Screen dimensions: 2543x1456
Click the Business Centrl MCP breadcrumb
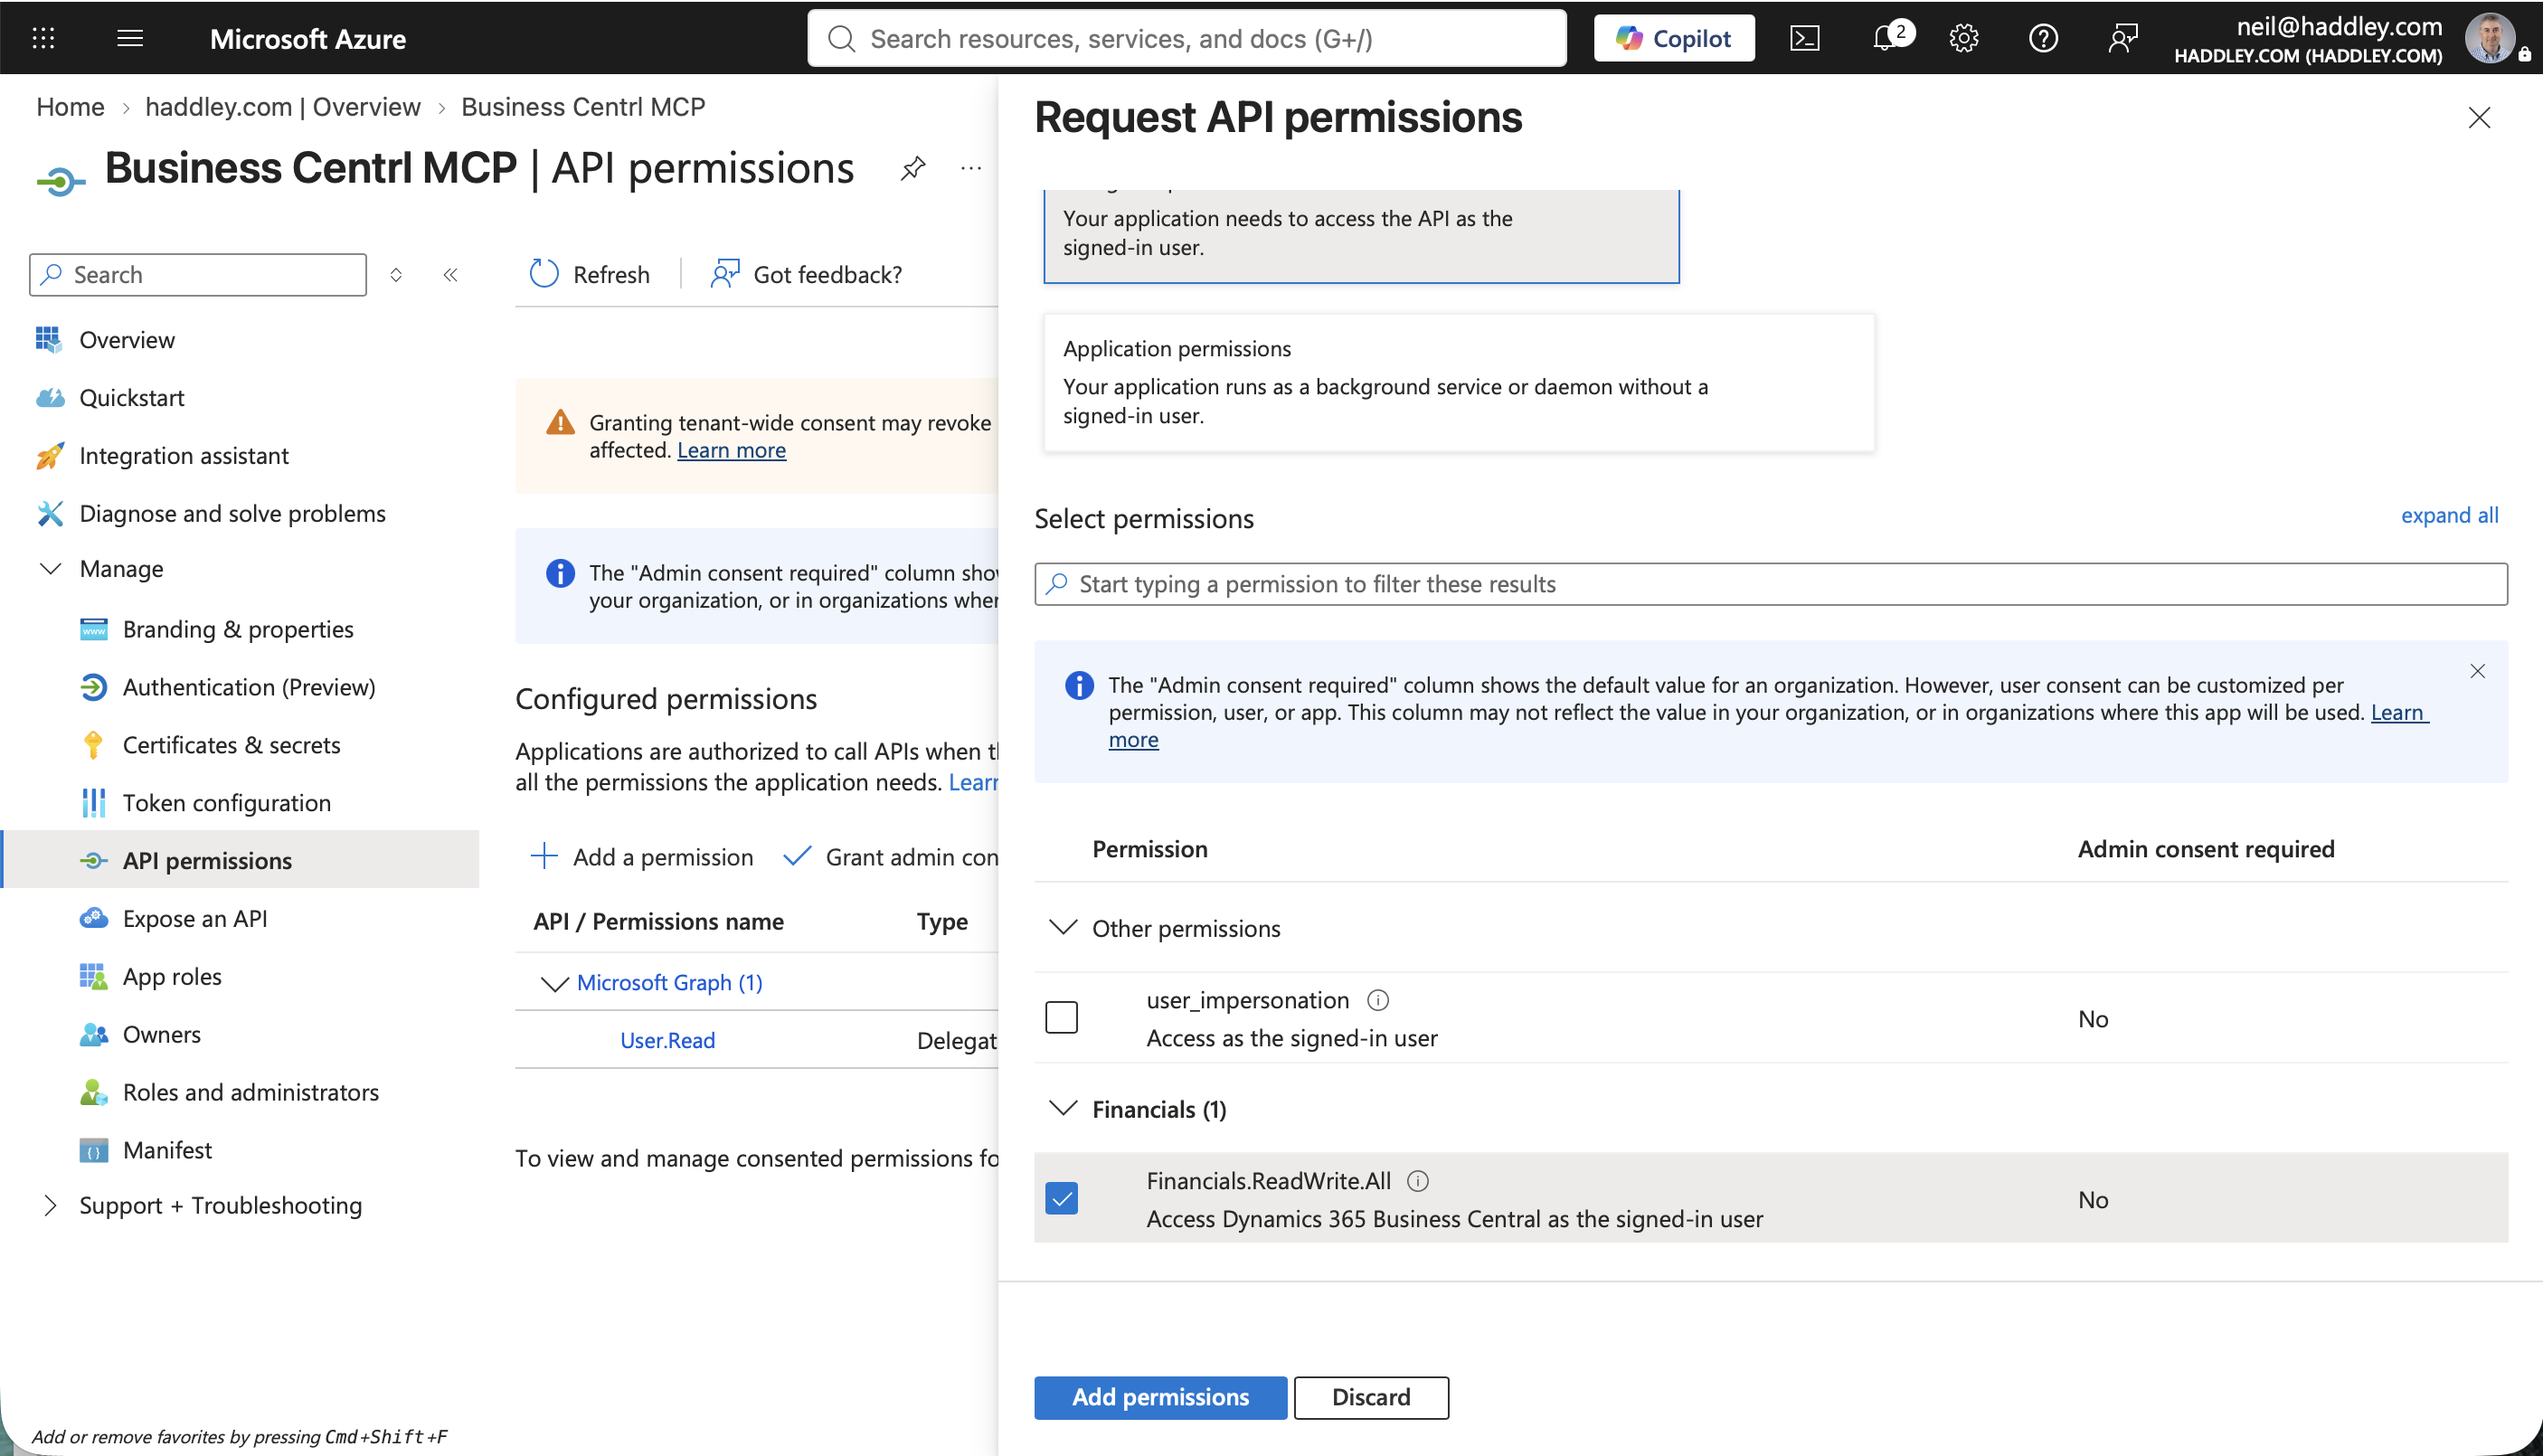point(583,107)
